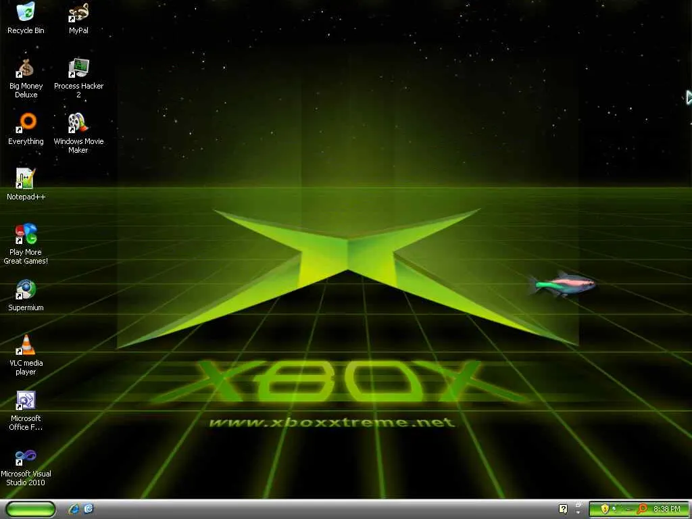Click the orange magnifier tray icon

(642, 509)
